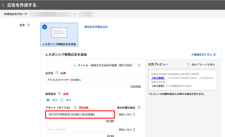The image size is (225, 137).
Task: Select the オフ delivery radio button
Action: tap(61, 100)
